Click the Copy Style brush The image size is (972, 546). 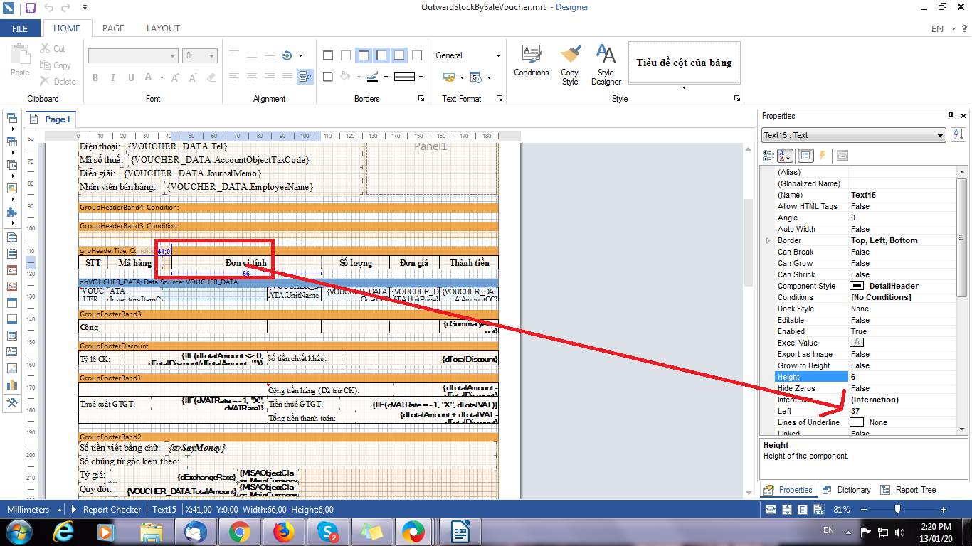point(570,65)
